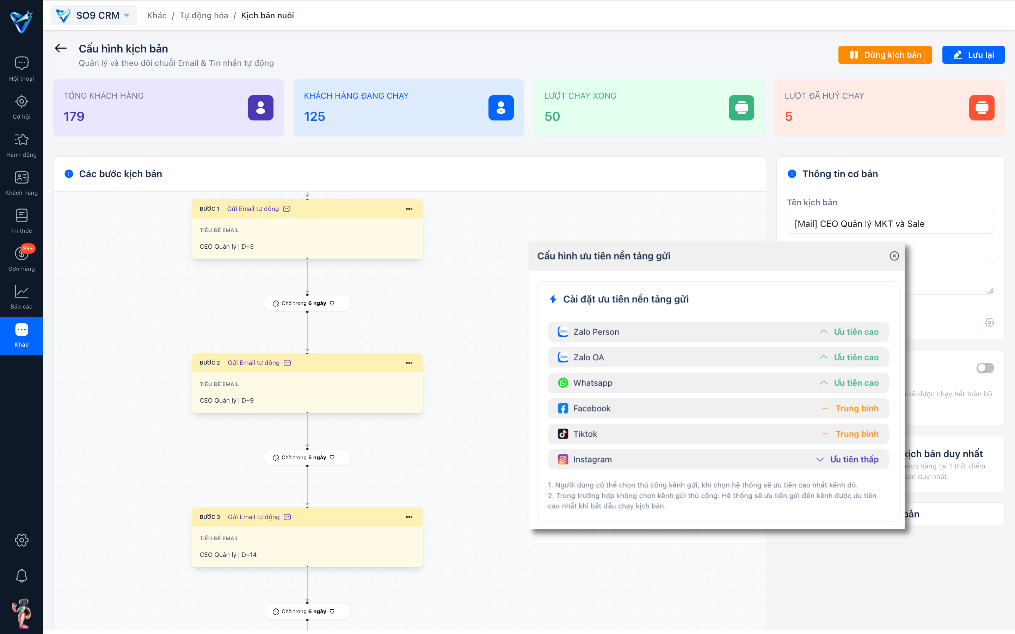The image size is (1015, 634).
Task: Toggle the switch in the right panel
Action: click(985, 368)
